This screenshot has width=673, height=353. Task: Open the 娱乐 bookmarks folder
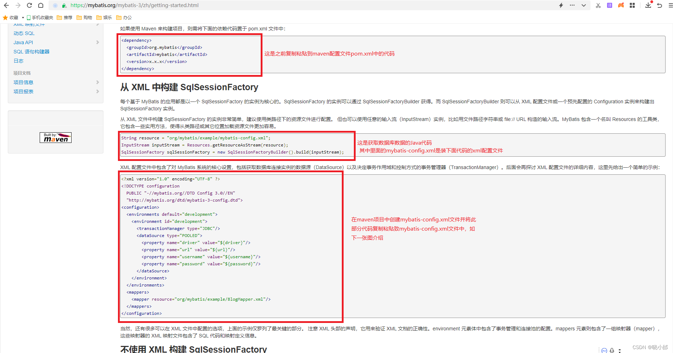point(104,18)
